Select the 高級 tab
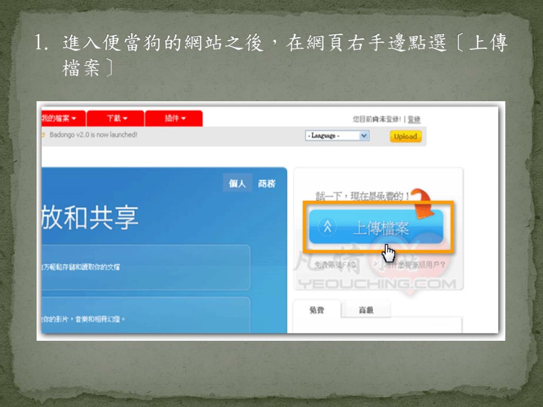Viewport: 543px width, 407px height. pos(366,309)
